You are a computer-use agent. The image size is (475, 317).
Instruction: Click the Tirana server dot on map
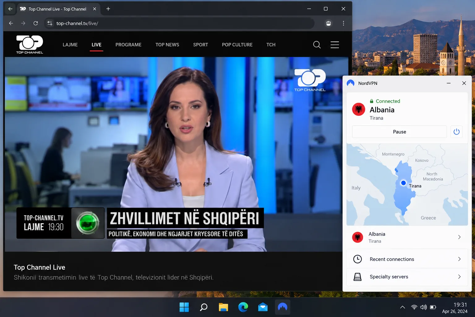tap(403, 183)
